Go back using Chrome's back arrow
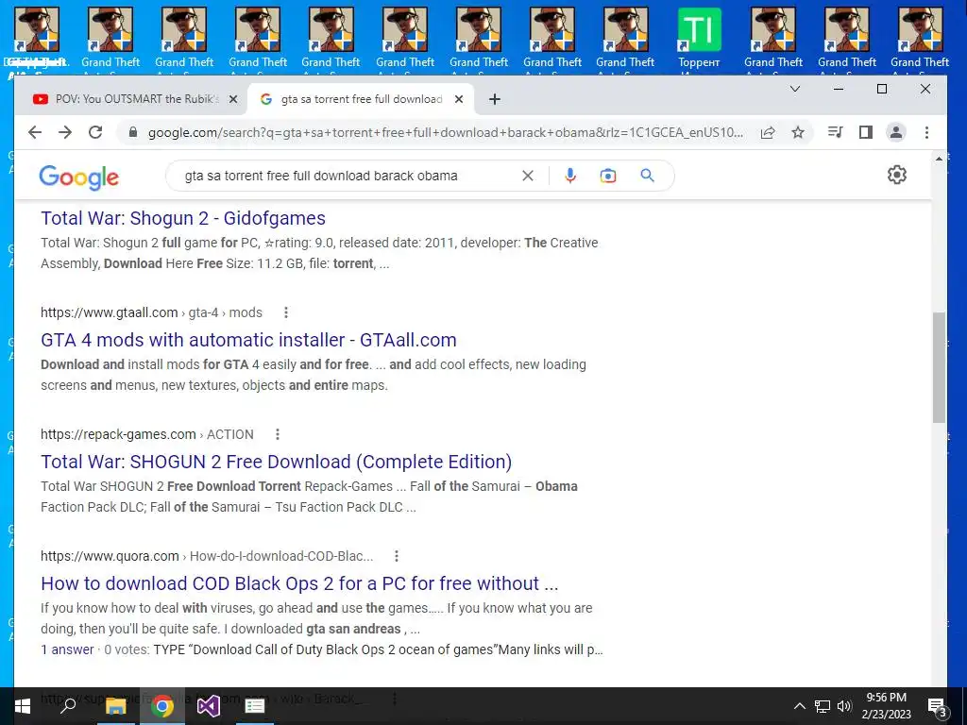 (x=35, y=132)
